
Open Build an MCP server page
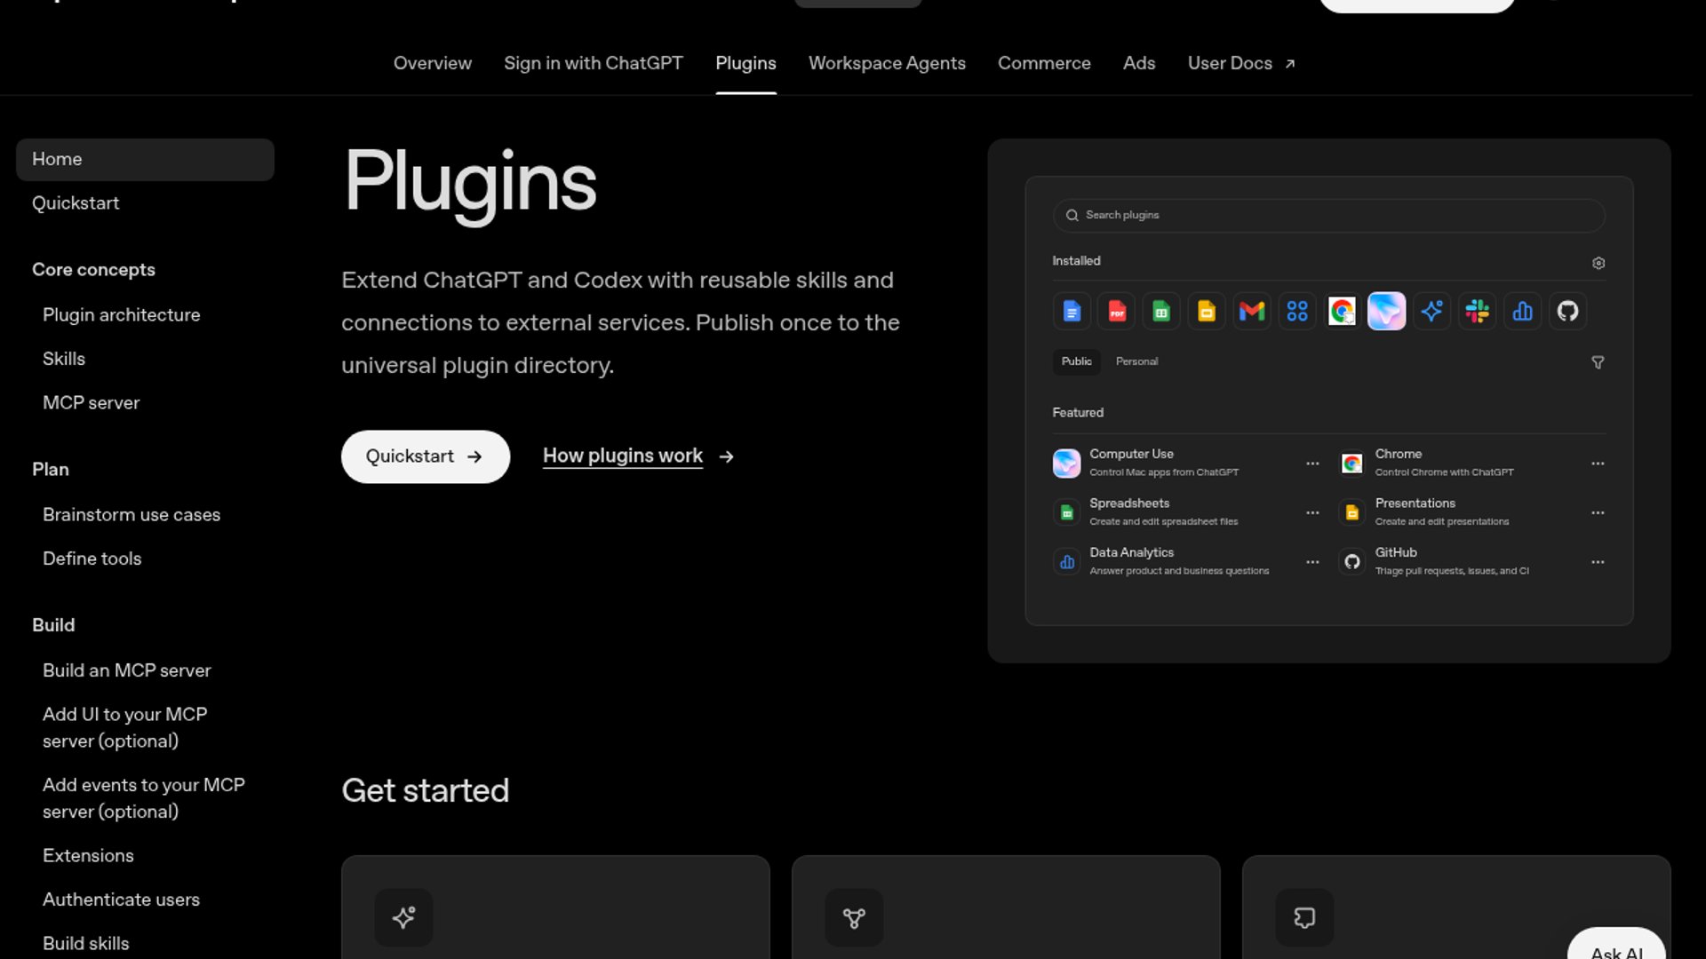pyautogui.click(x=127, y=670)
